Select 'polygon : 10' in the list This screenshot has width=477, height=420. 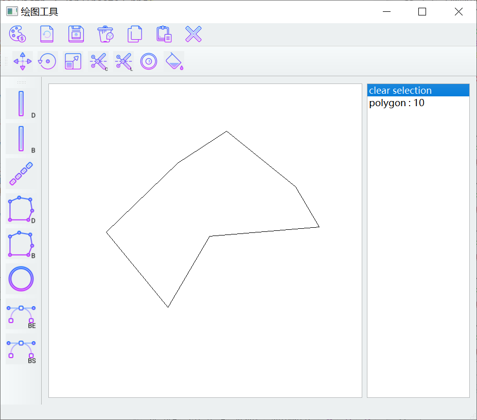418,103
